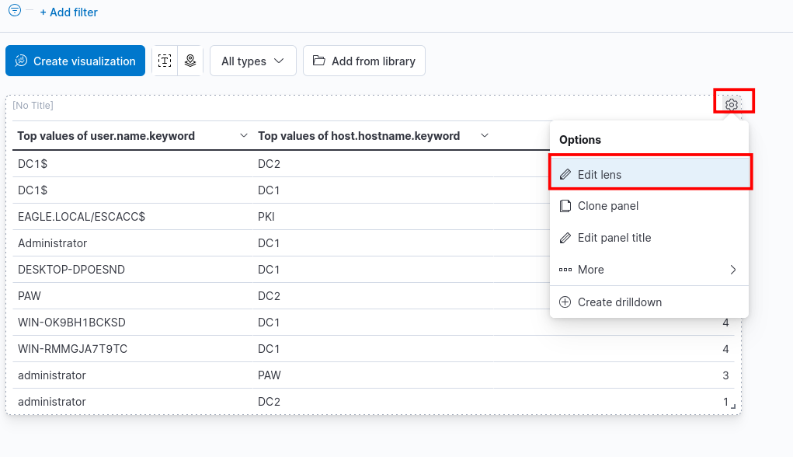Viewport: 793px width, 457px height.
Task: Click the Maps icon in the toolbar
Action: (190, 61)
